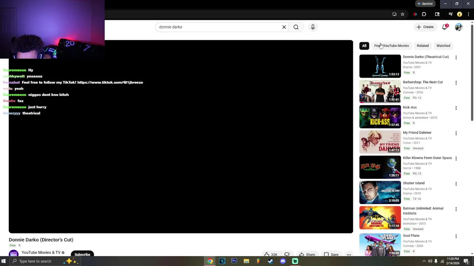This screenshot has height=266, width=474.
Task: Click the Shutter Island title text
Action: (414, 183)
